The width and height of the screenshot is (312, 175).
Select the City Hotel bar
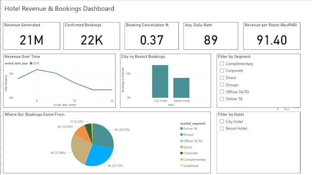[160, 81]
